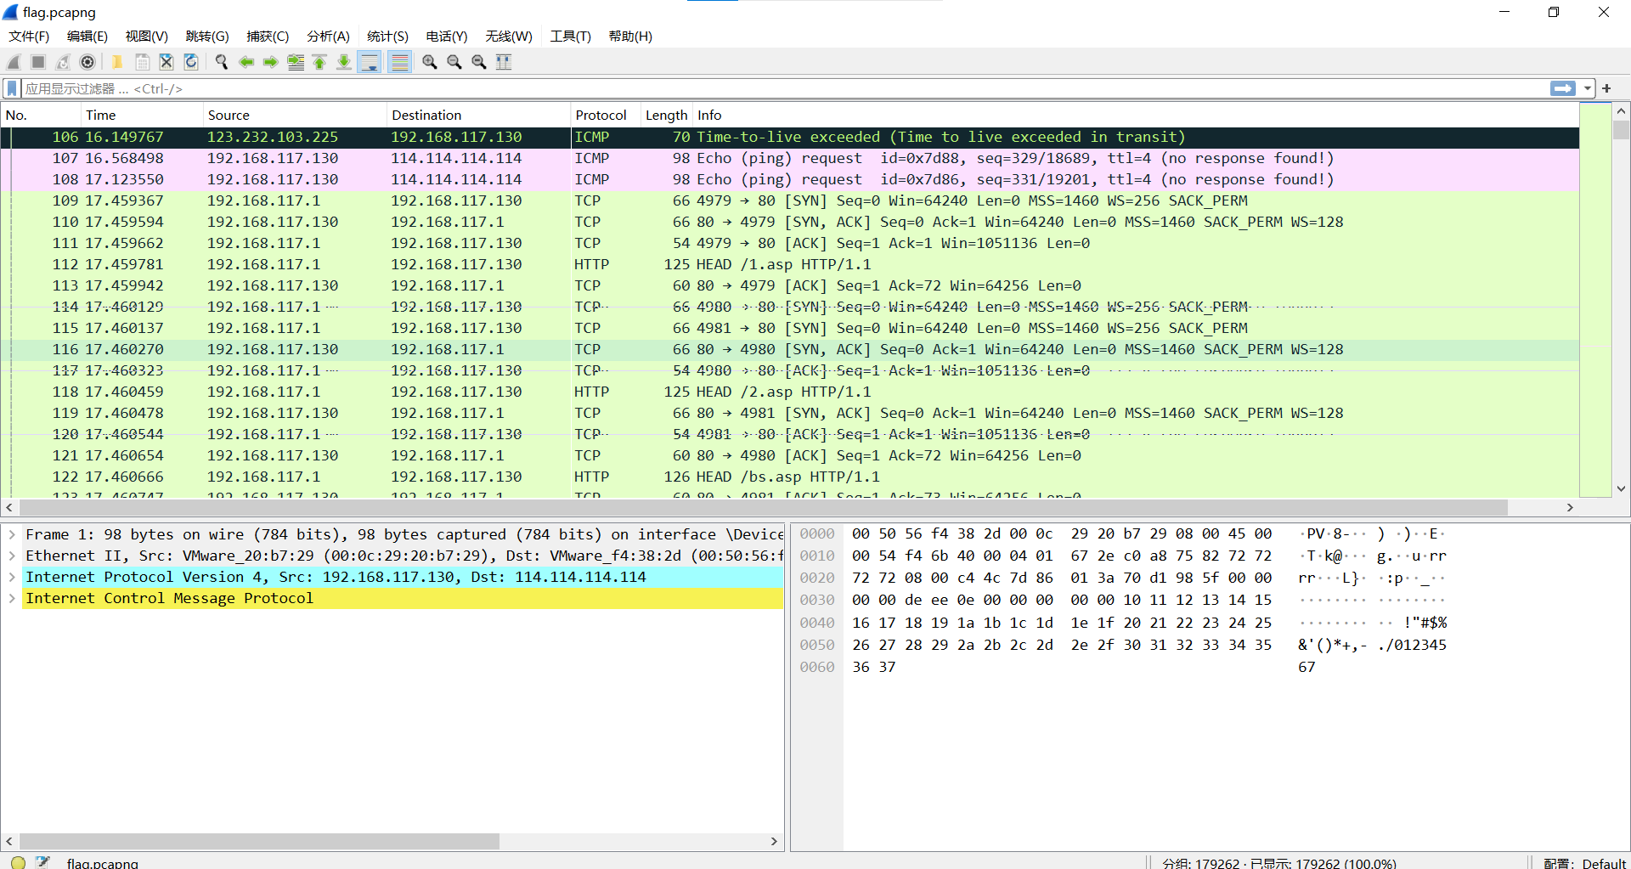Save the capture file icon
Image resolution: width=1631 pixels, height=869 pixels.
142,62
